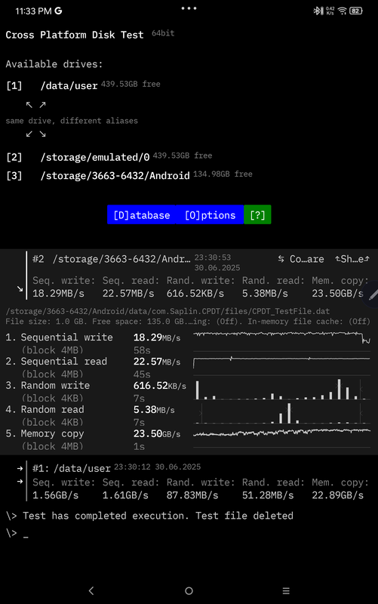Tap the Random read bar chart

click(281, 413)
